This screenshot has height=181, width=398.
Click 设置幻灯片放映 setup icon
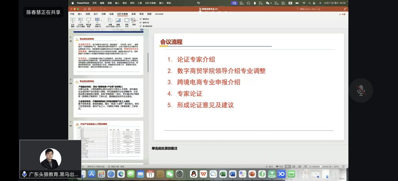point(110,20)
